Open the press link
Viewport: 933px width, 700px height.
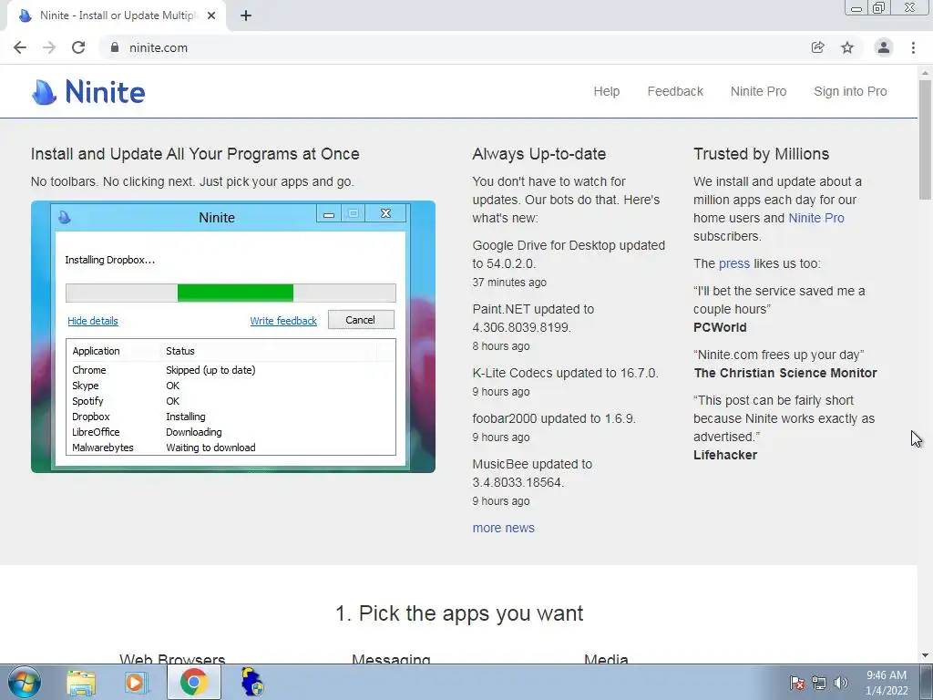pyautogui.click(x=734, y=263)
